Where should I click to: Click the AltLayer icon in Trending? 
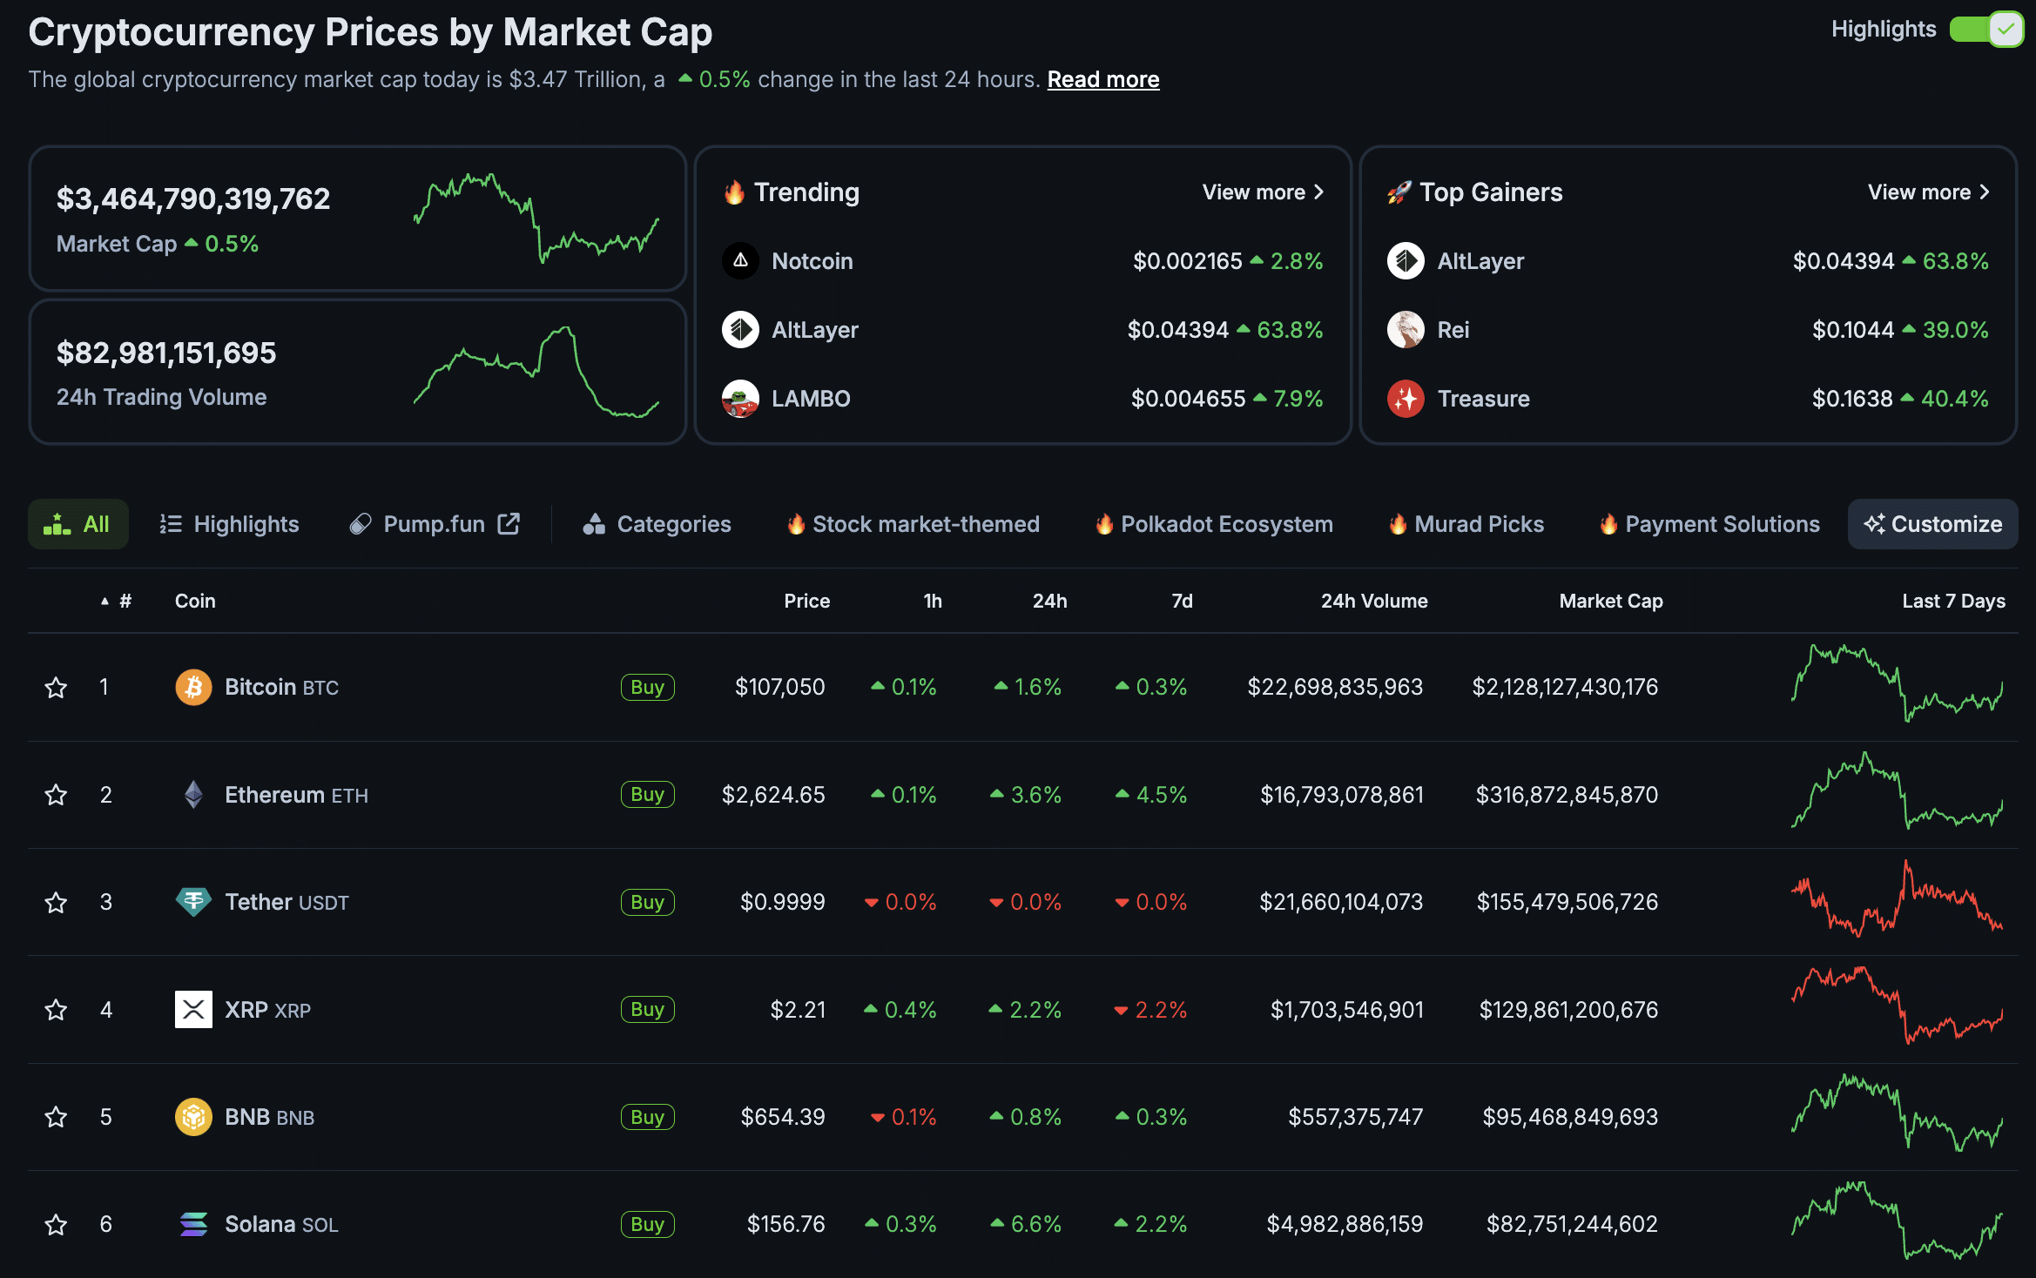coord(740,329)
